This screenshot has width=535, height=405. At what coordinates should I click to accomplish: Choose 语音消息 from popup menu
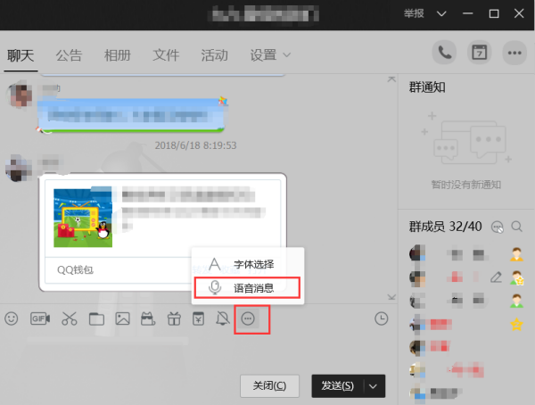(x=247, y=287)
